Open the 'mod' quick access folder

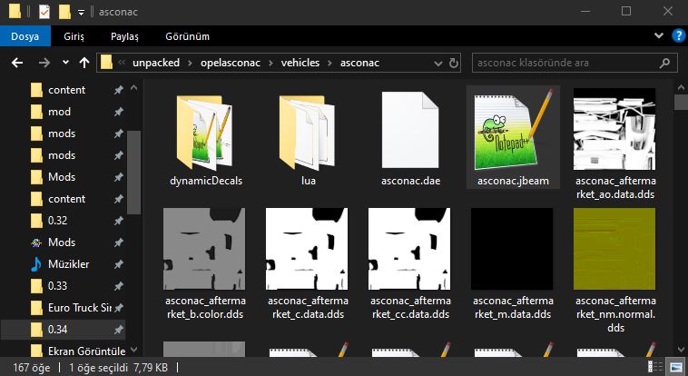(x=59, y=112)
